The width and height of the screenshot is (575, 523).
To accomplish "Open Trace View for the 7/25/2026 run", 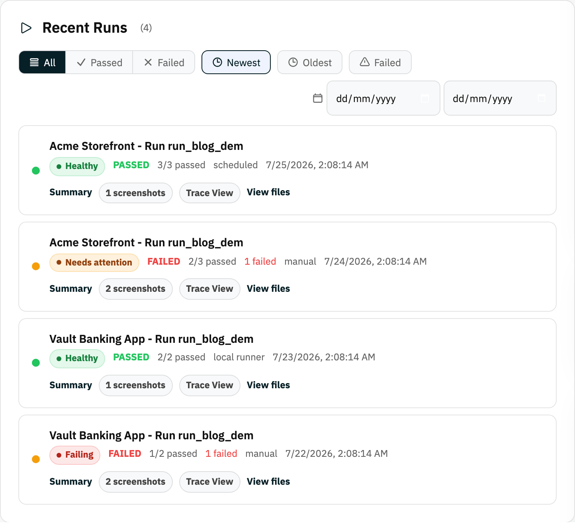I will pos(209,193).
